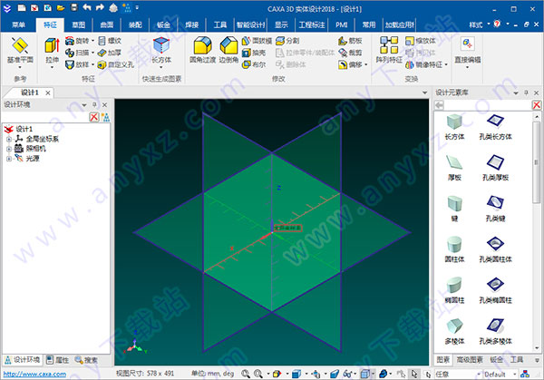Screen dimensions: 544x380
Task: Open the 设计环境 panel options dropdown
Action: pyautogui.click(x=84, y=105)
